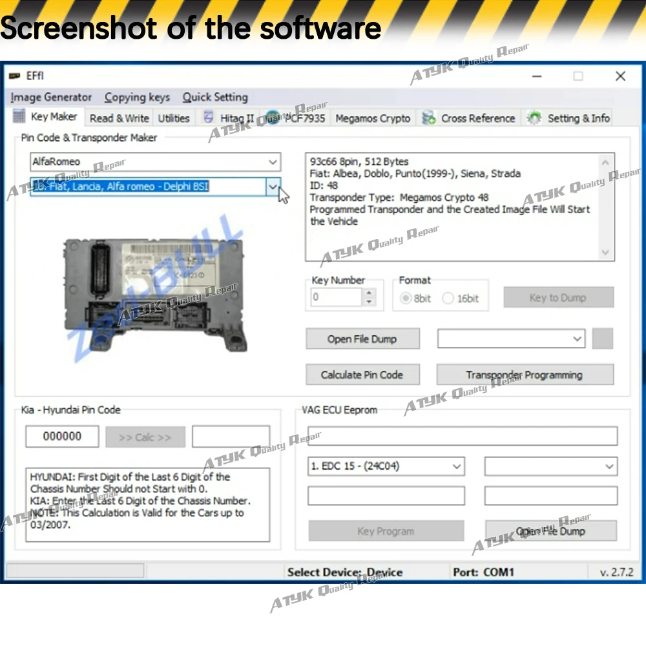Click the >> Calc >> button

[x=145, y=437]
